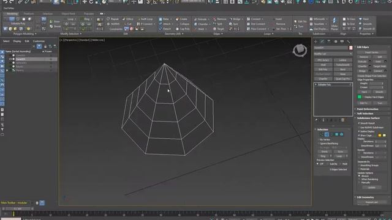Image resolution: width=392 pixels, height=220 pixels.
Task: Click the Repeat tool in the Edit group
Action: click(x=113, y=19)
